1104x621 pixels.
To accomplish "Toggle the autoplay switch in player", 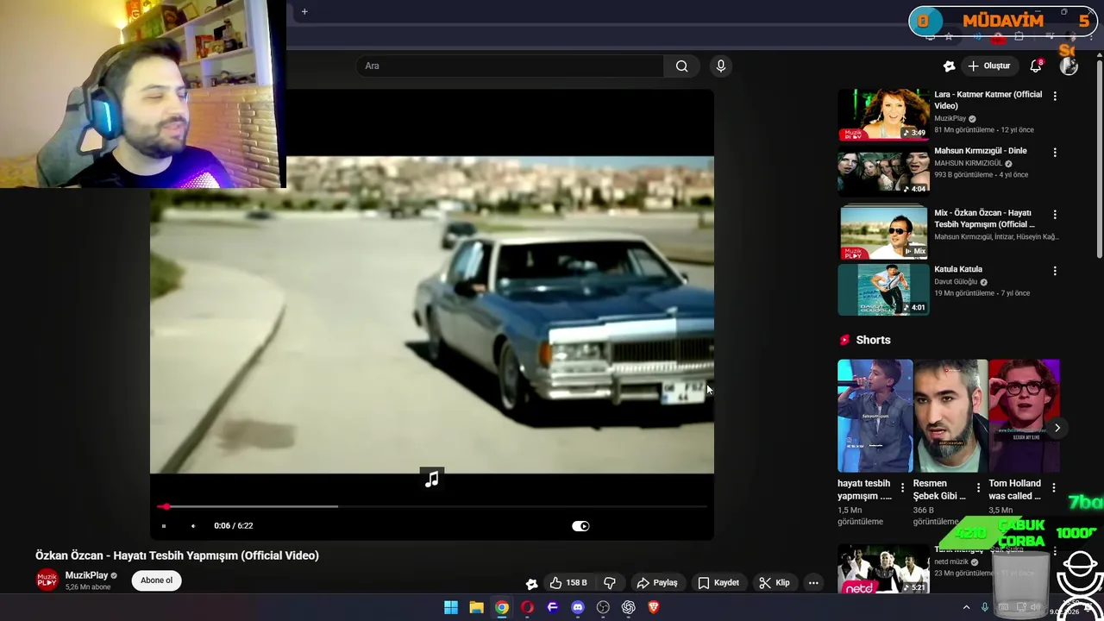I will coord(580,526).
